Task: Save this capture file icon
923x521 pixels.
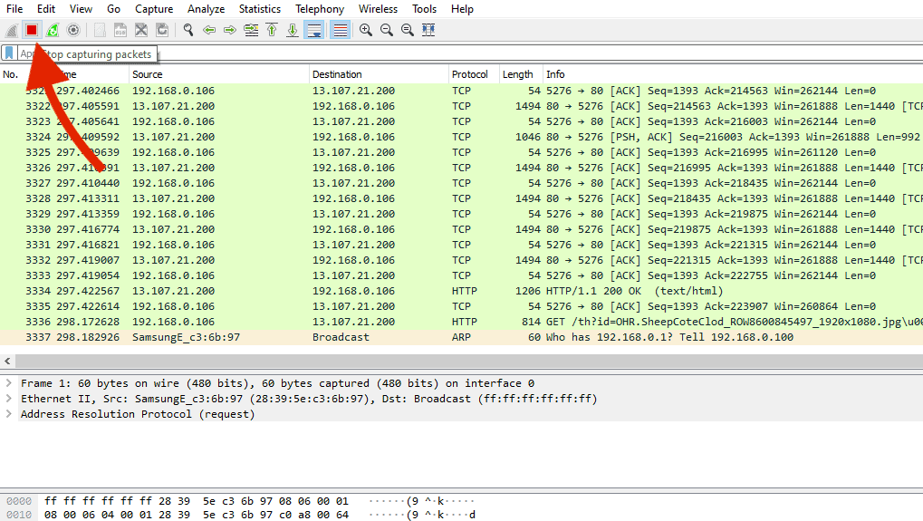Action: [120, 30]
